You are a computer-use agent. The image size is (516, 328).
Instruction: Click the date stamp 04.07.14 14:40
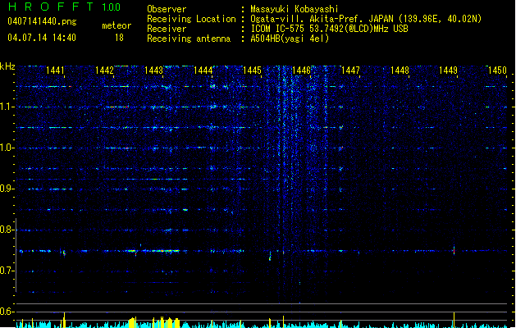point(42,38)
